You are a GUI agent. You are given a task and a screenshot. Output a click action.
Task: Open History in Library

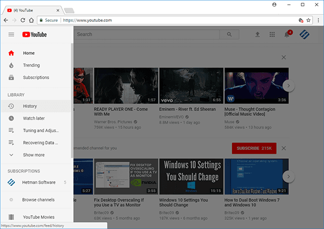pos(36,106)
